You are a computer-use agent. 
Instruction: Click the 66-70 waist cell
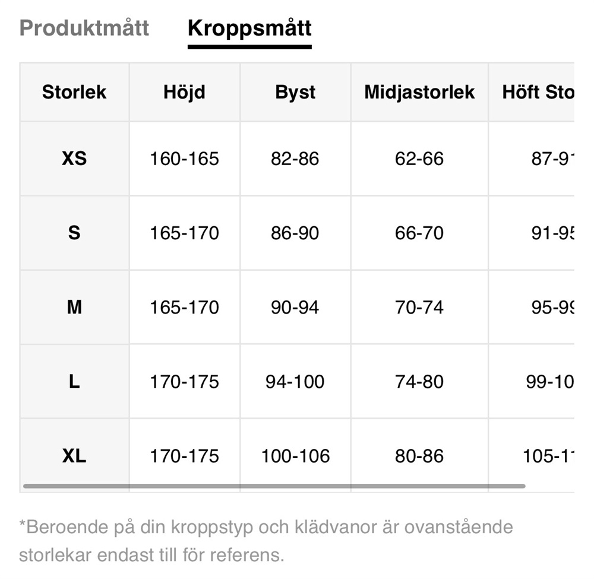[419, 233]
